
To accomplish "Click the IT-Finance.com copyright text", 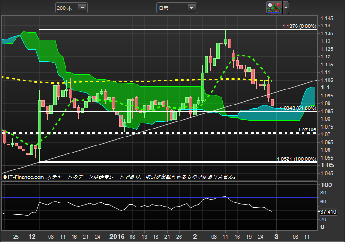I will tap(23, 177).
